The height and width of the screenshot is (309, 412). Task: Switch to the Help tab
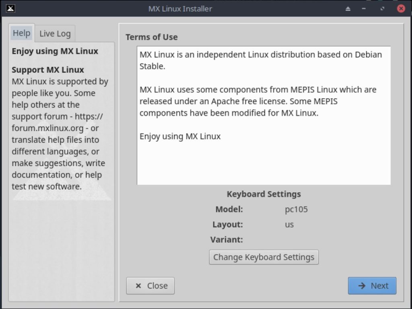[x=22, y=33]
